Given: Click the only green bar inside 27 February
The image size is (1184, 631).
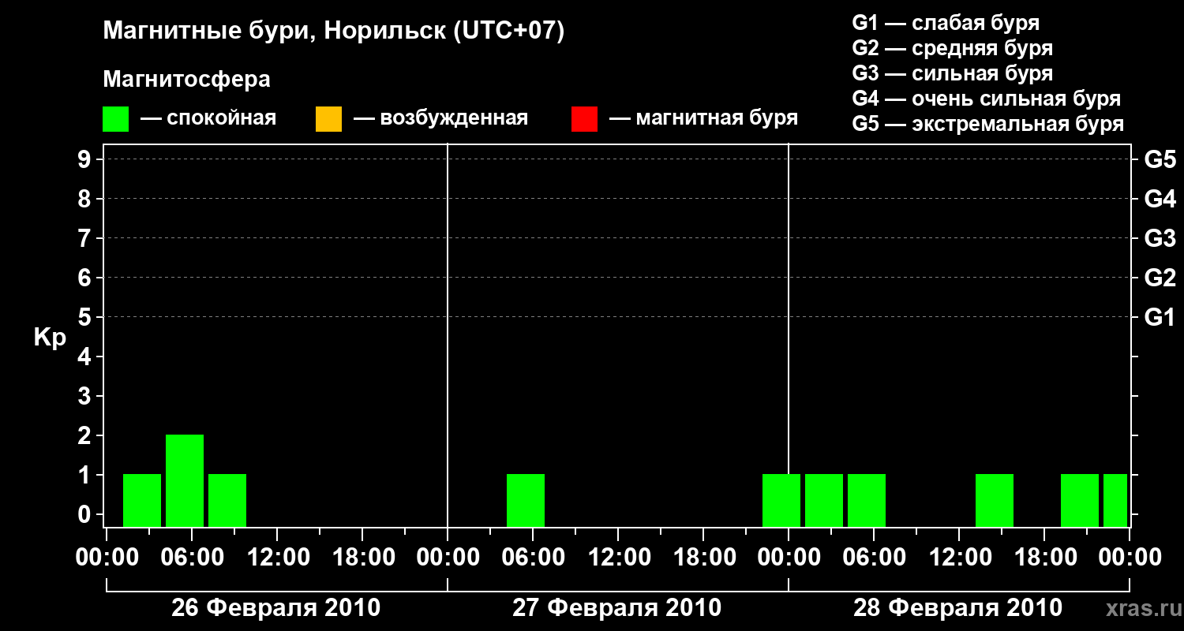Looking at the screenshot, I should (x=526, y=500).
